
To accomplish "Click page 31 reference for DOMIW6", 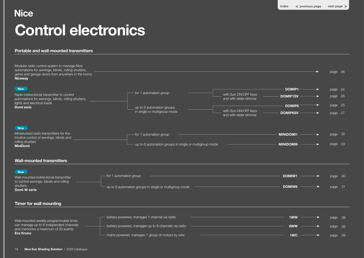I will coord(338,187).
